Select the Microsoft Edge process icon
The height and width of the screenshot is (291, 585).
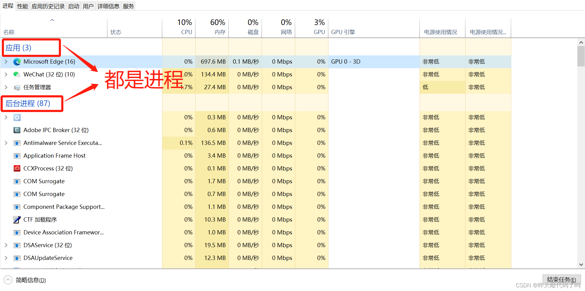click(x=17, y=61)
